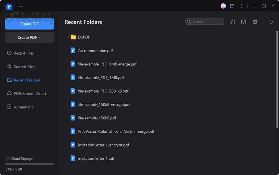The image size is (279, 175).
Task: Open the user account avatar
Action: point(223,6)
